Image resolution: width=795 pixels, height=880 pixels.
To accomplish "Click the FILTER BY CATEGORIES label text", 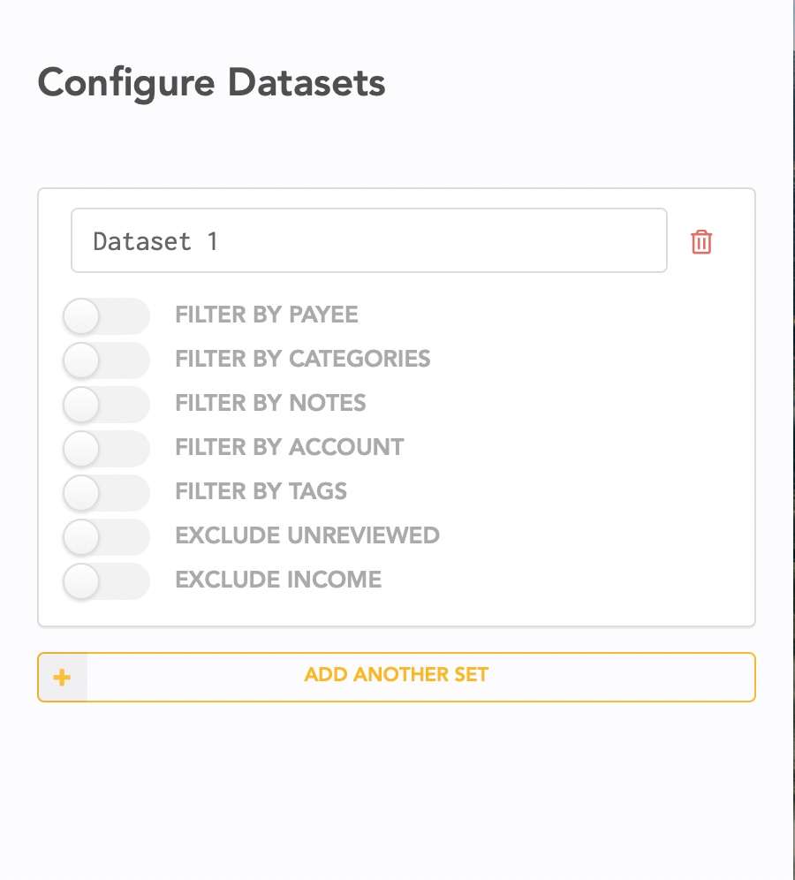I will 302,359.
